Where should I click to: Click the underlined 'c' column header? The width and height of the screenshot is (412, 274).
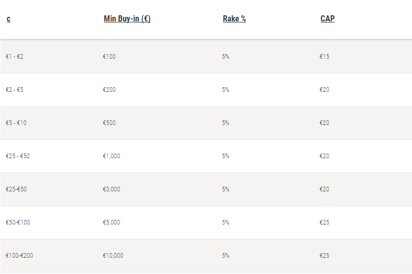coord(8,19)
